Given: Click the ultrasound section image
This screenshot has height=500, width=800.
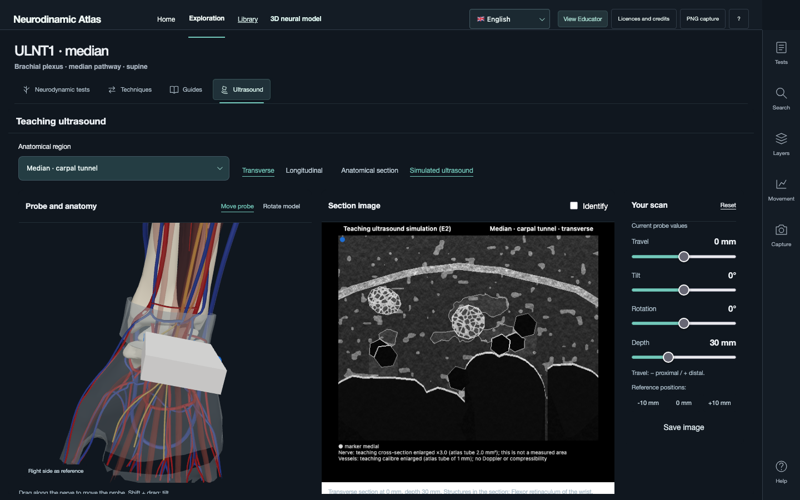Looking at the screenshot, I should tap(468, 338).
